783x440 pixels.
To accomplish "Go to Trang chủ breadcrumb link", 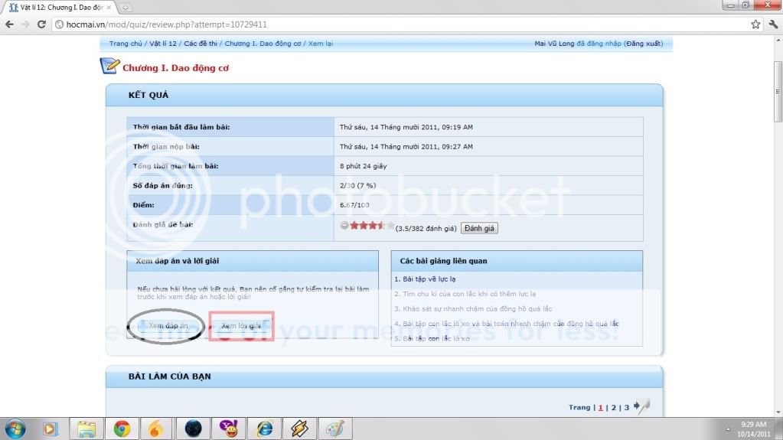I will 126,44.
